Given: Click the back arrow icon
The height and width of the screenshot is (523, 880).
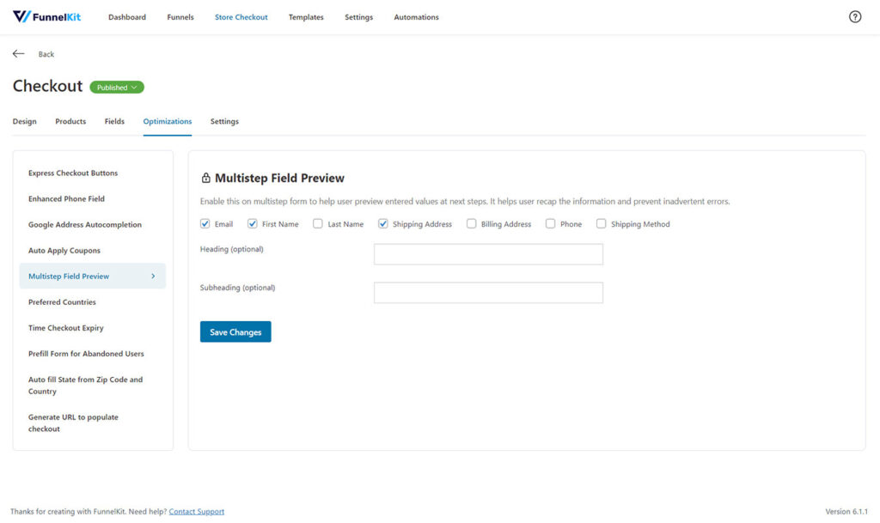Looking at the screenshot, I should (x=19, y=54).
